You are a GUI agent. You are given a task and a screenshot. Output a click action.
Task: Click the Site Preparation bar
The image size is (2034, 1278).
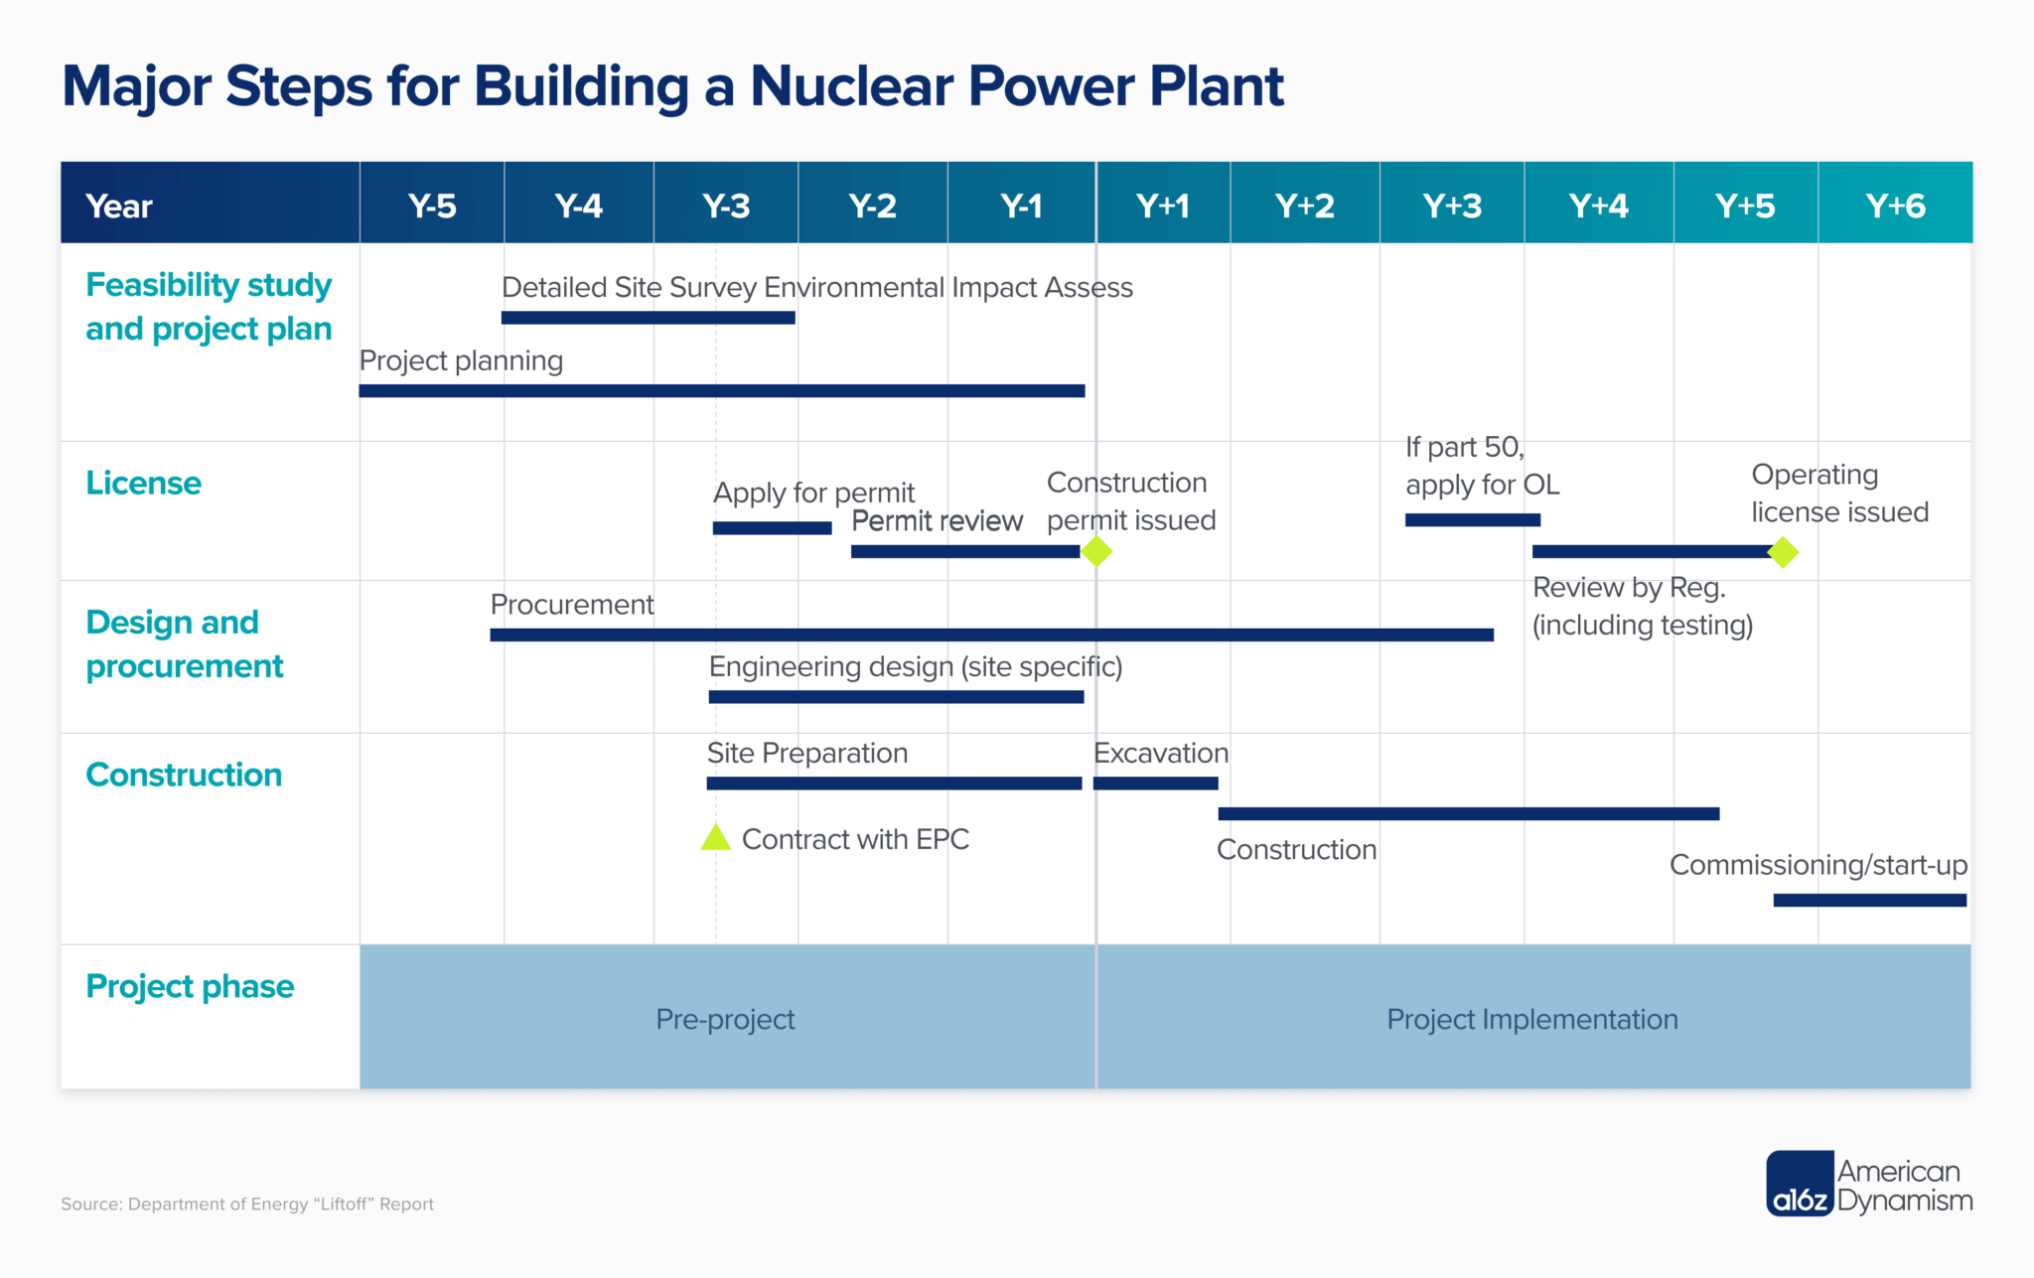tap(895, 783)
